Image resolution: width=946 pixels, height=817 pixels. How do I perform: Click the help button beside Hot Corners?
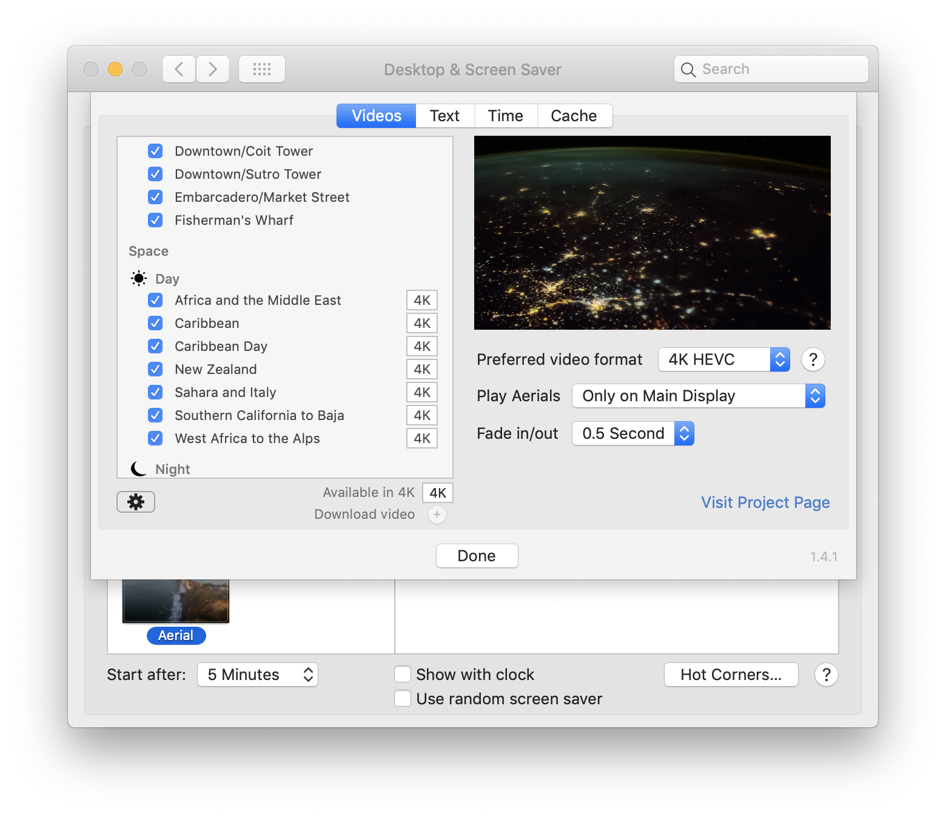click(x=826, y=675)
